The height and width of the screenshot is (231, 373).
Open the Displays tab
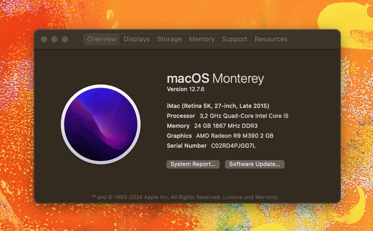pos(136,39)
